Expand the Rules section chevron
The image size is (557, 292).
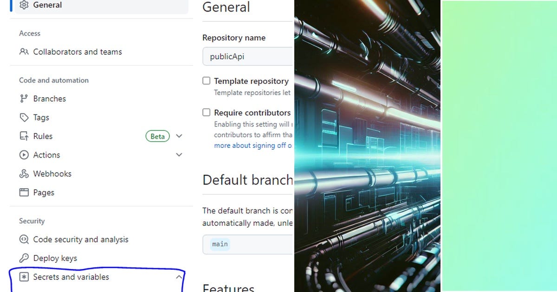tap(179, 136)
